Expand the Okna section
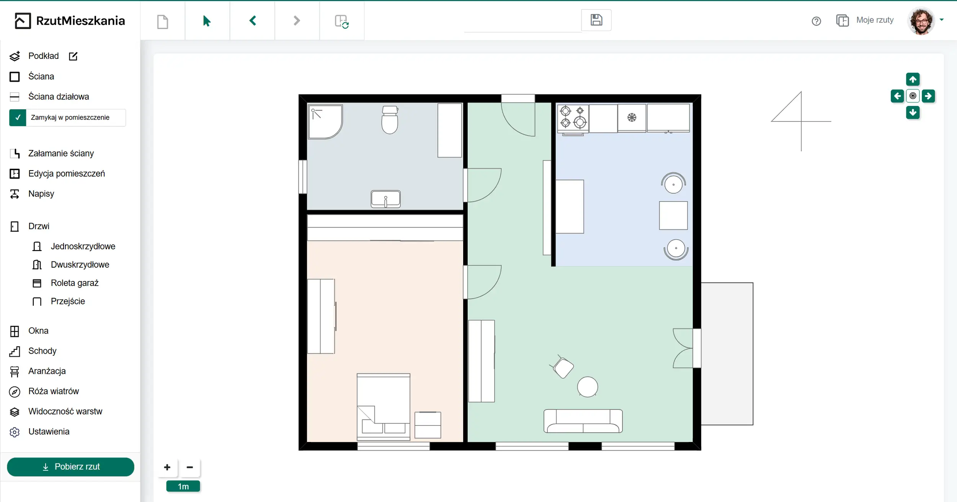This screenshot has height=502, width=957. click(x=38, y=331)
